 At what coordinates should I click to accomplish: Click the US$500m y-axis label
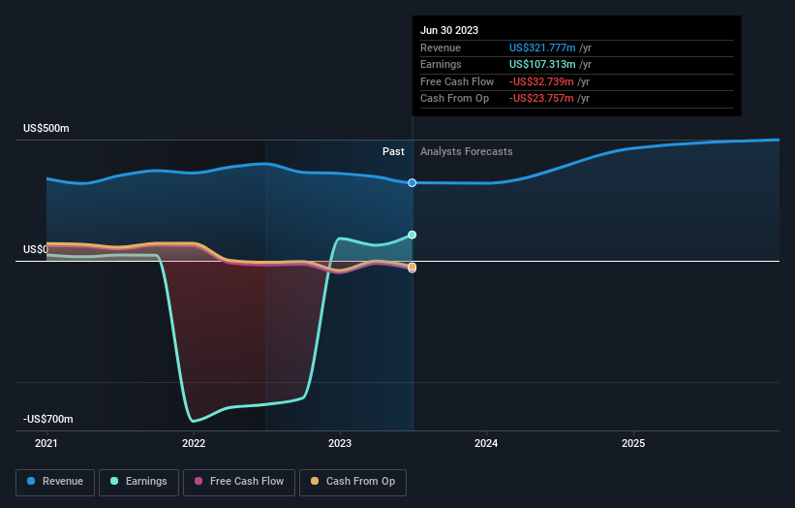point(46,128)
